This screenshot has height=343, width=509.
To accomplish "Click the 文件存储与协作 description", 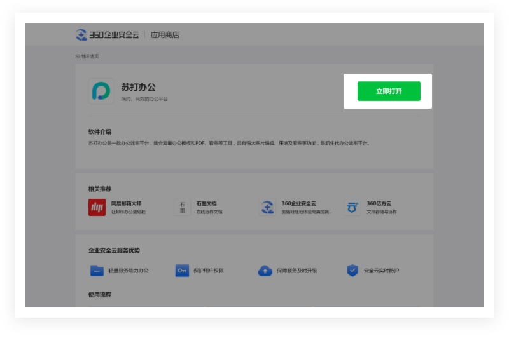I will click(382, 212).
